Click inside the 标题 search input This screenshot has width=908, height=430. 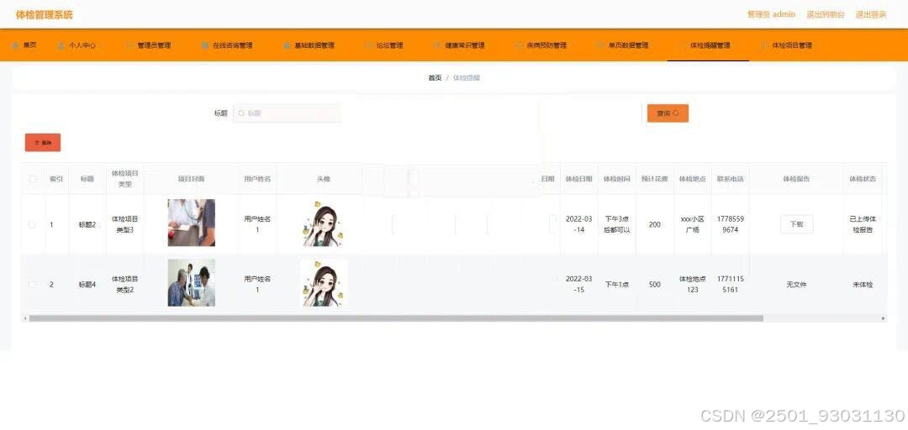point(287,113)
